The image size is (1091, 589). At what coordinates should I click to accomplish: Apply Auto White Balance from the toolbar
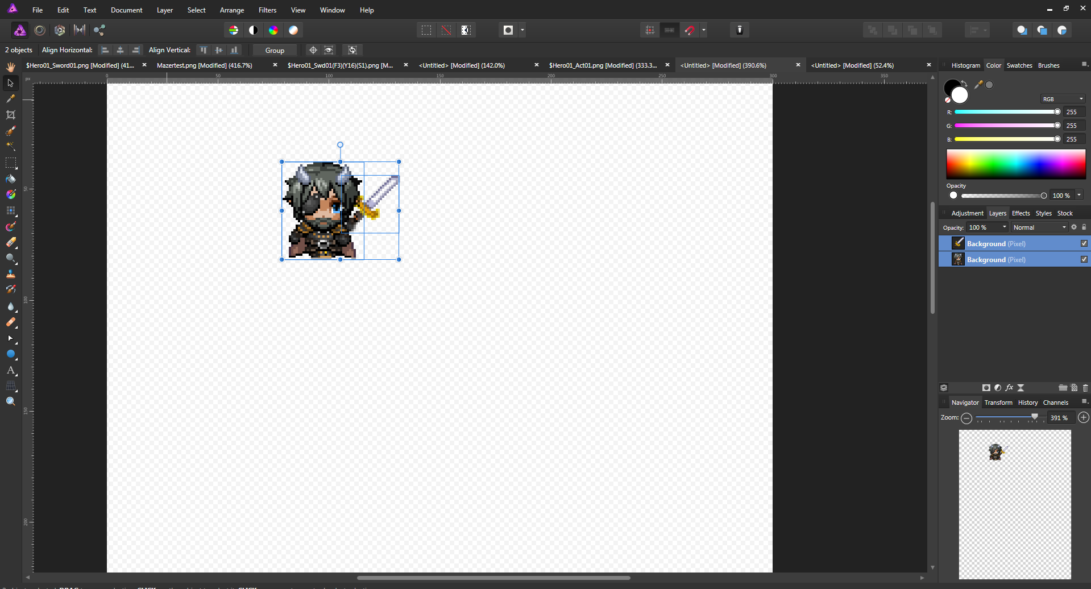(x=293, y=30)
